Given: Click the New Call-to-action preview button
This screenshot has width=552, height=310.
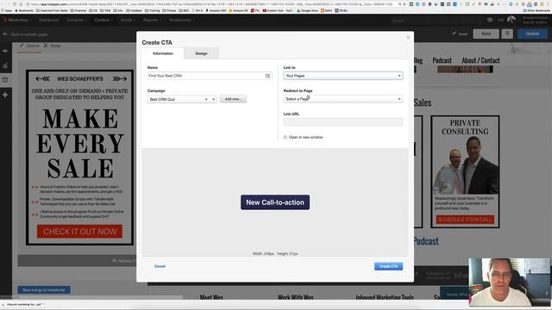Looking at the screenshot, I should pos(275,202).
